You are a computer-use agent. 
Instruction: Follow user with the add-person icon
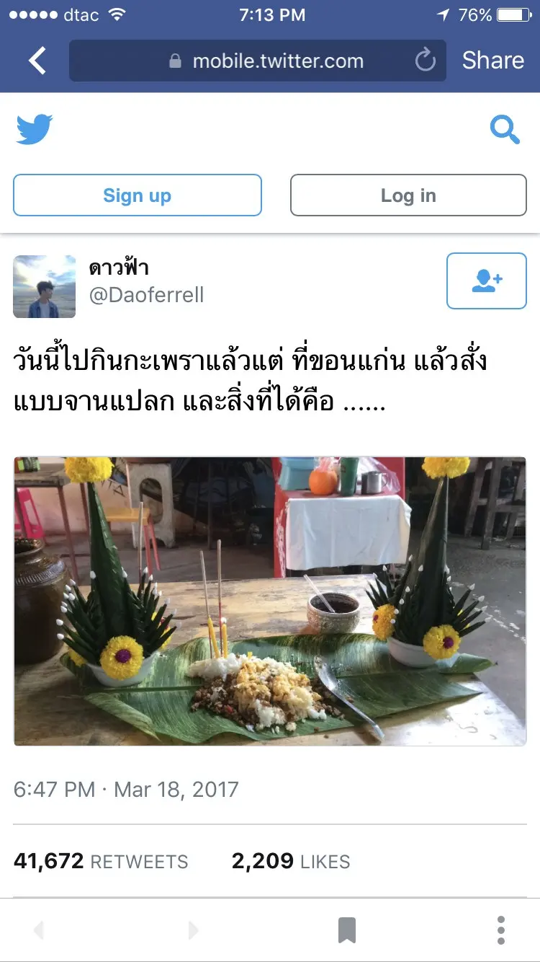pyautogui.click(x=487, y=281)
